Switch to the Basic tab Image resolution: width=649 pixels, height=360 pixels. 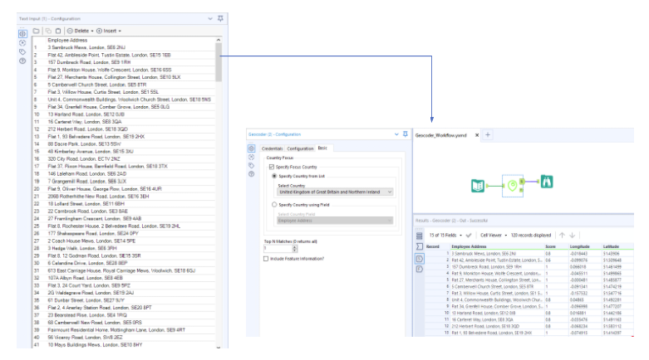[323, 148]
